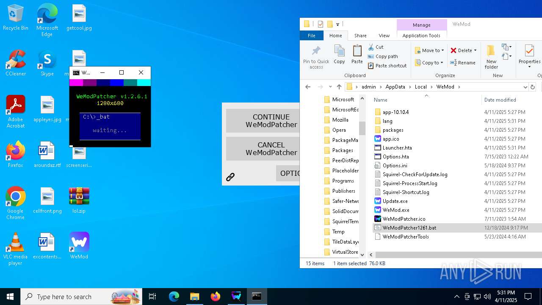
Task: Open the Application Tools tab
Action: coord(421,36)
